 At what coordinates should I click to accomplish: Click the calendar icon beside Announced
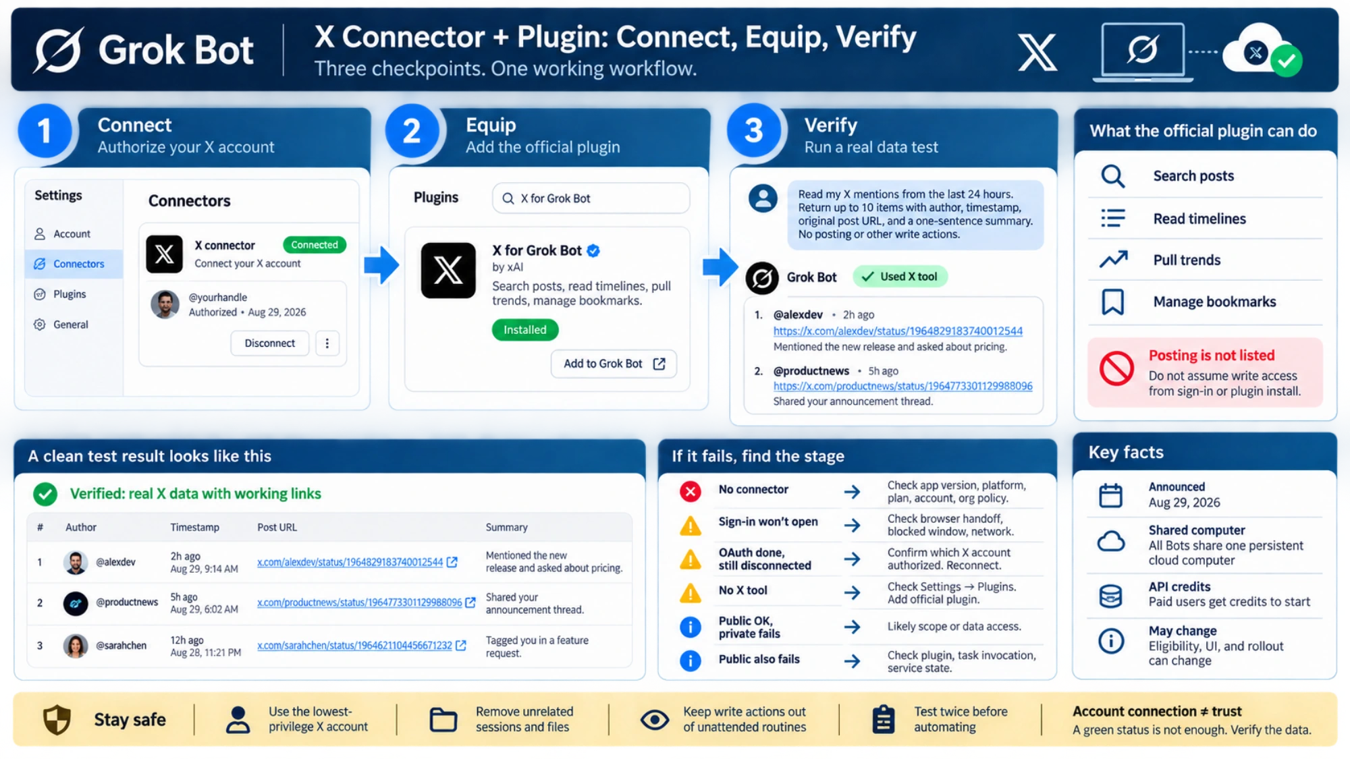click(1110, 495)
